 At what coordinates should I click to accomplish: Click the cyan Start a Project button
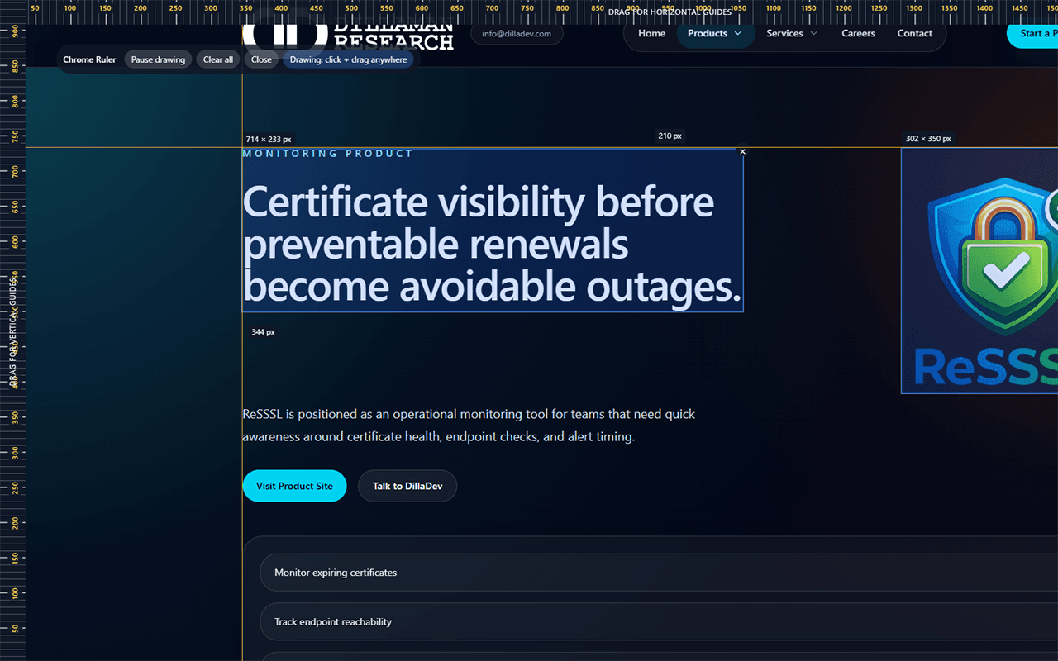click(x=1033, y=34)
